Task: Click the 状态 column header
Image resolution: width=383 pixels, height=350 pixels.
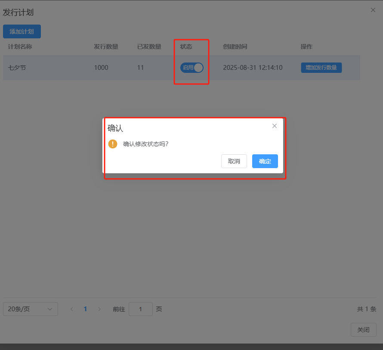Action: point(186,47)
